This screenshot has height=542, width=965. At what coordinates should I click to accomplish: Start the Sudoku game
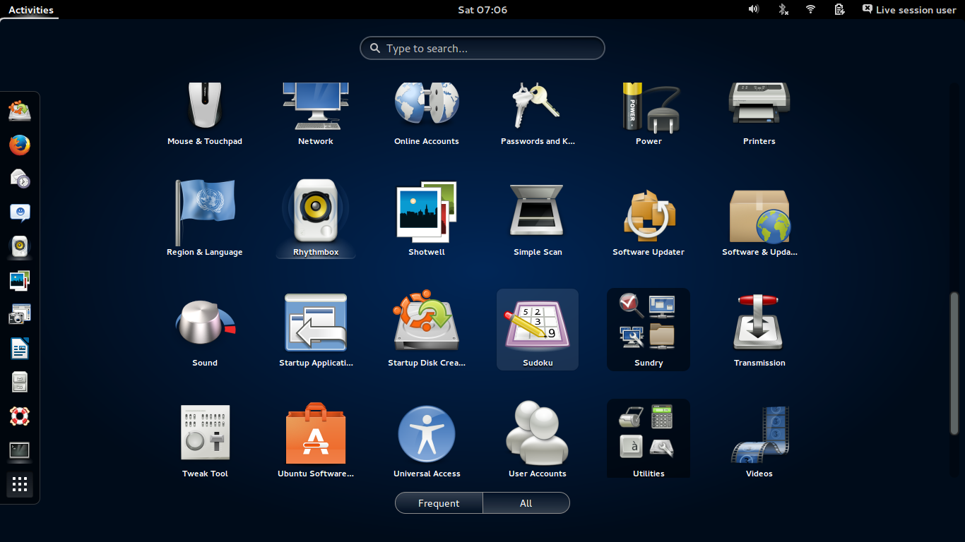(x=538, y=329)
